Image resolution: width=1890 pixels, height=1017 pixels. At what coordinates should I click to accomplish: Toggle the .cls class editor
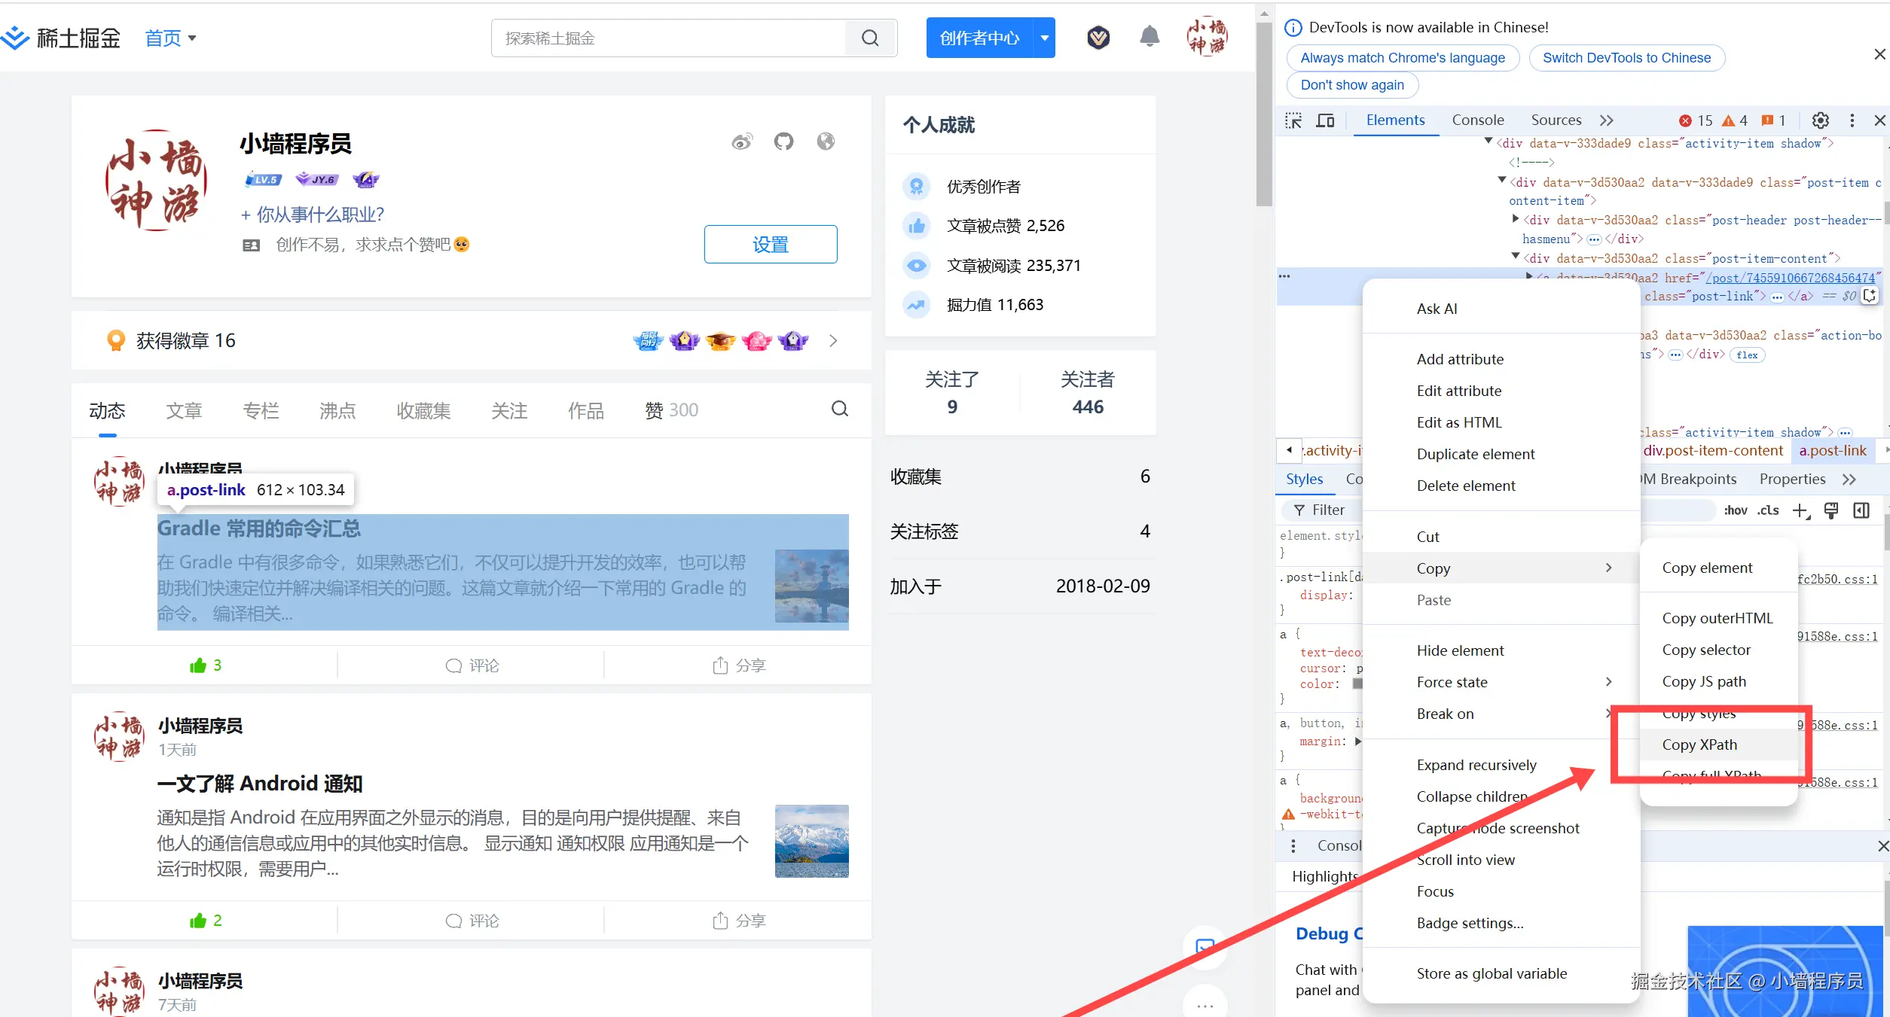coord(1768,510)
